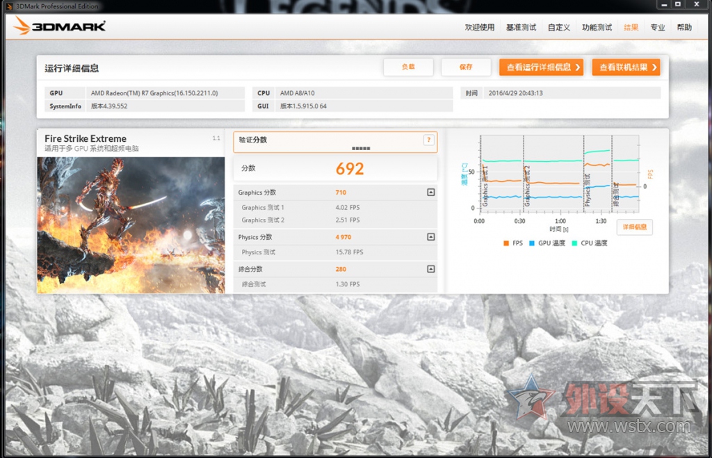Maximize the 3DMark window
The width and height of the screenshot is (712, 458).
(678, 5)
